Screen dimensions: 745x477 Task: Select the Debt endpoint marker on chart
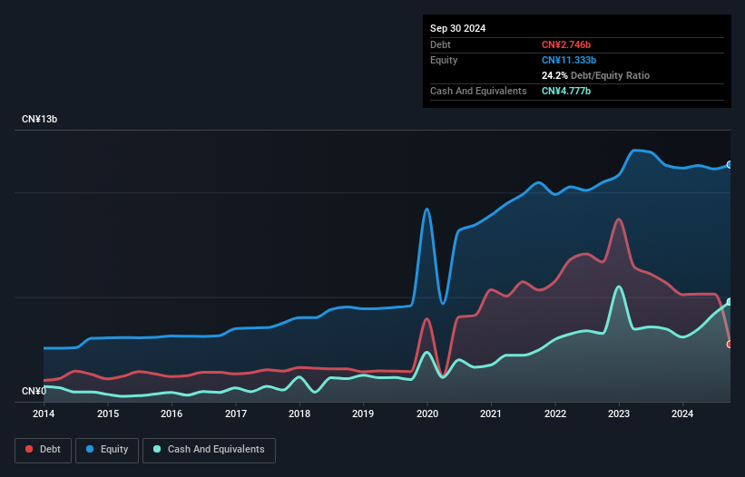pos(730,344)
